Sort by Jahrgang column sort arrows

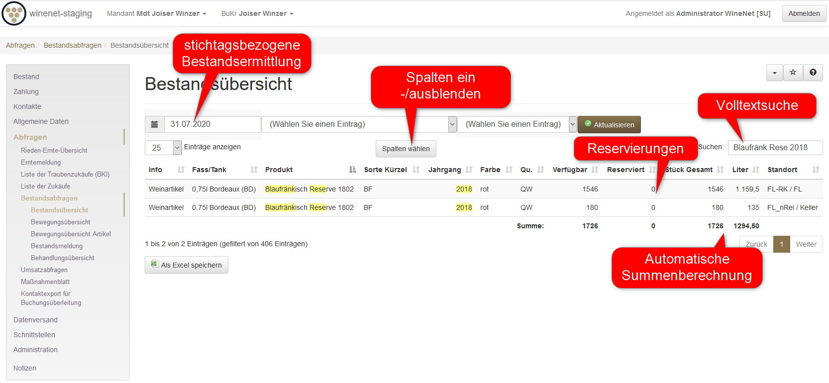click(469, 170)
